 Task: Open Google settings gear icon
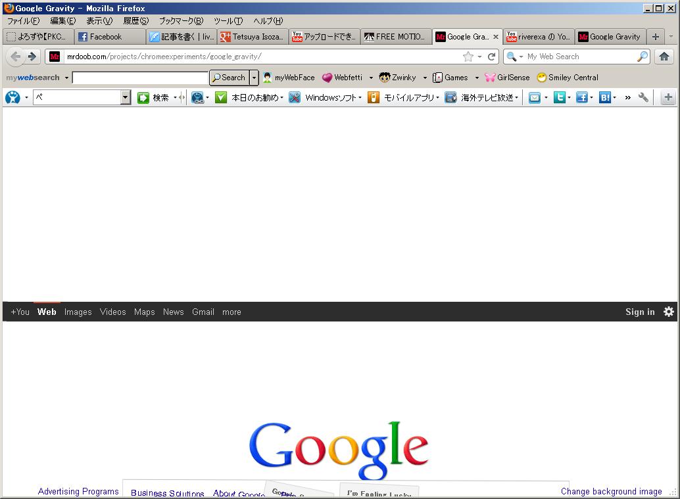coord(669,312)
